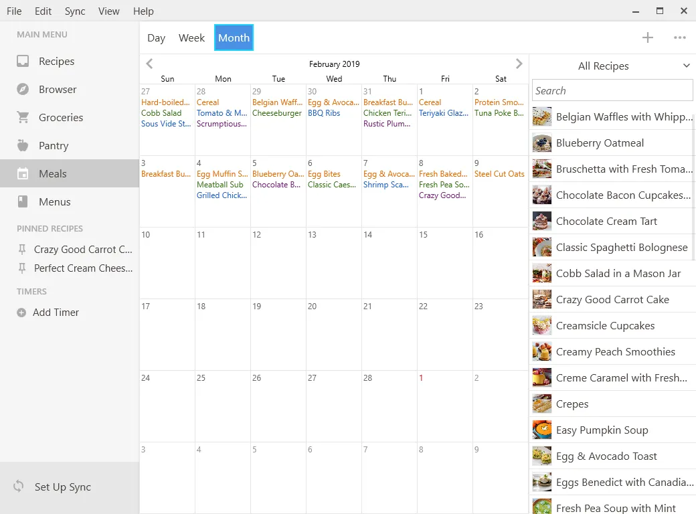Click the Set Up Sync icon
Viewport: 696px width, 514px height.
[x=19, y=487]
